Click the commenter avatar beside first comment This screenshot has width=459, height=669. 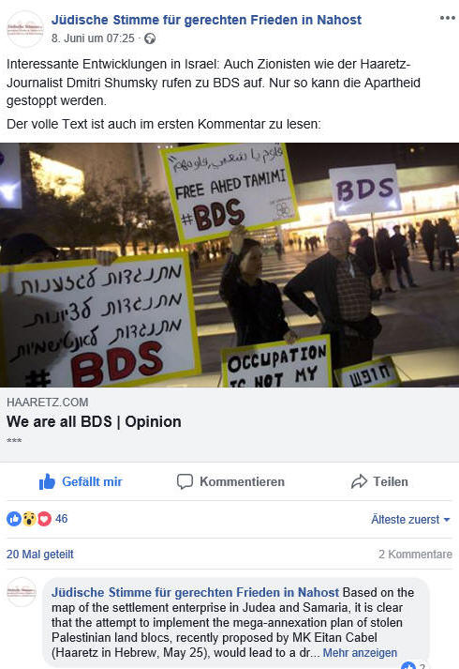(22, 592)
